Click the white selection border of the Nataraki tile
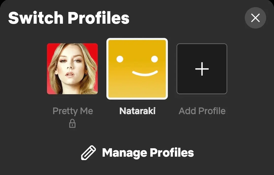This screenshot has height=175, width=274. coord(137,39)
